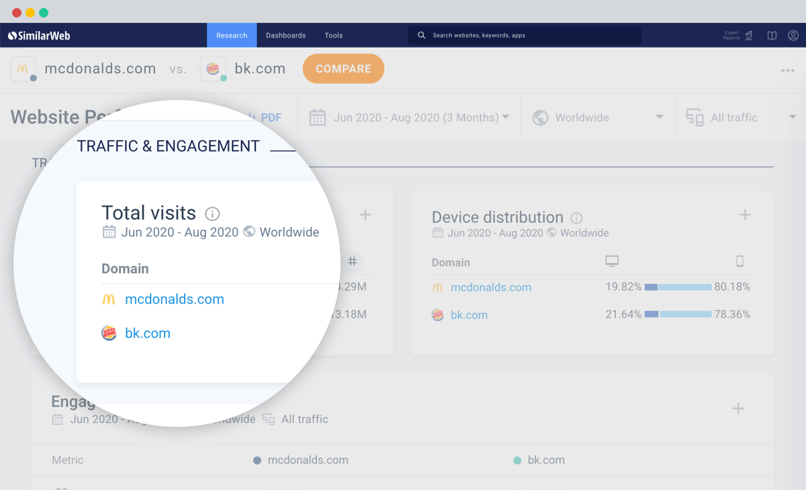Open the book guide icon in header
The image size is (806, 490).
tap(772, 36)
